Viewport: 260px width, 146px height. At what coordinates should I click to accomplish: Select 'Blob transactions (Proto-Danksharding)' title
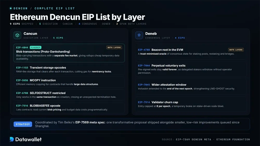[x=43, y=52]
